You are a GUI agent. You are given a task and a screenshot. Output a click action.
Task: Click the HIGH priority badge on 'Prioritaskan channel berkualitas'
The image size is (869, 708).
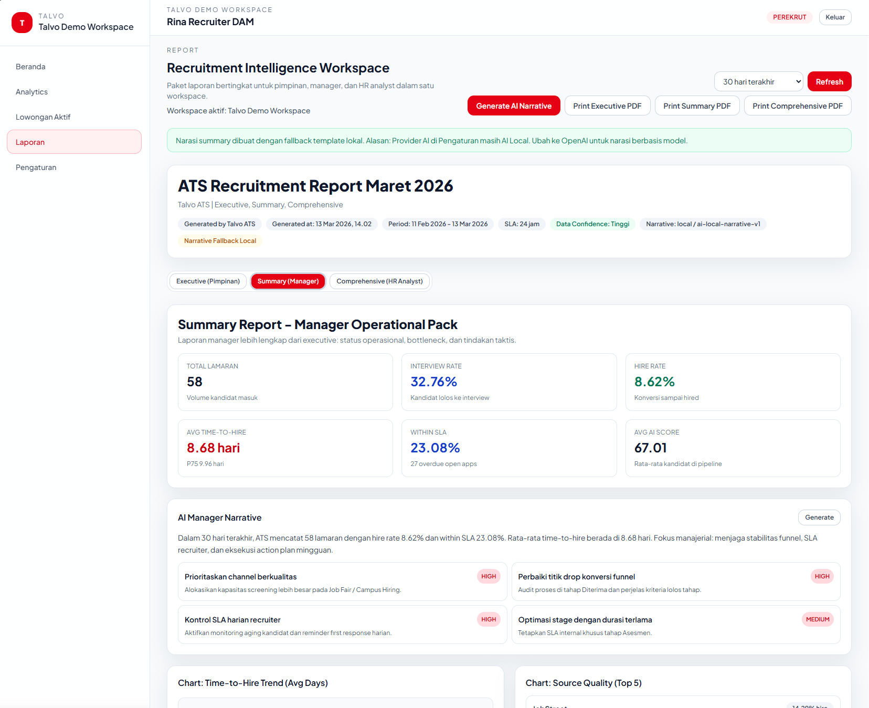point(488,576)
